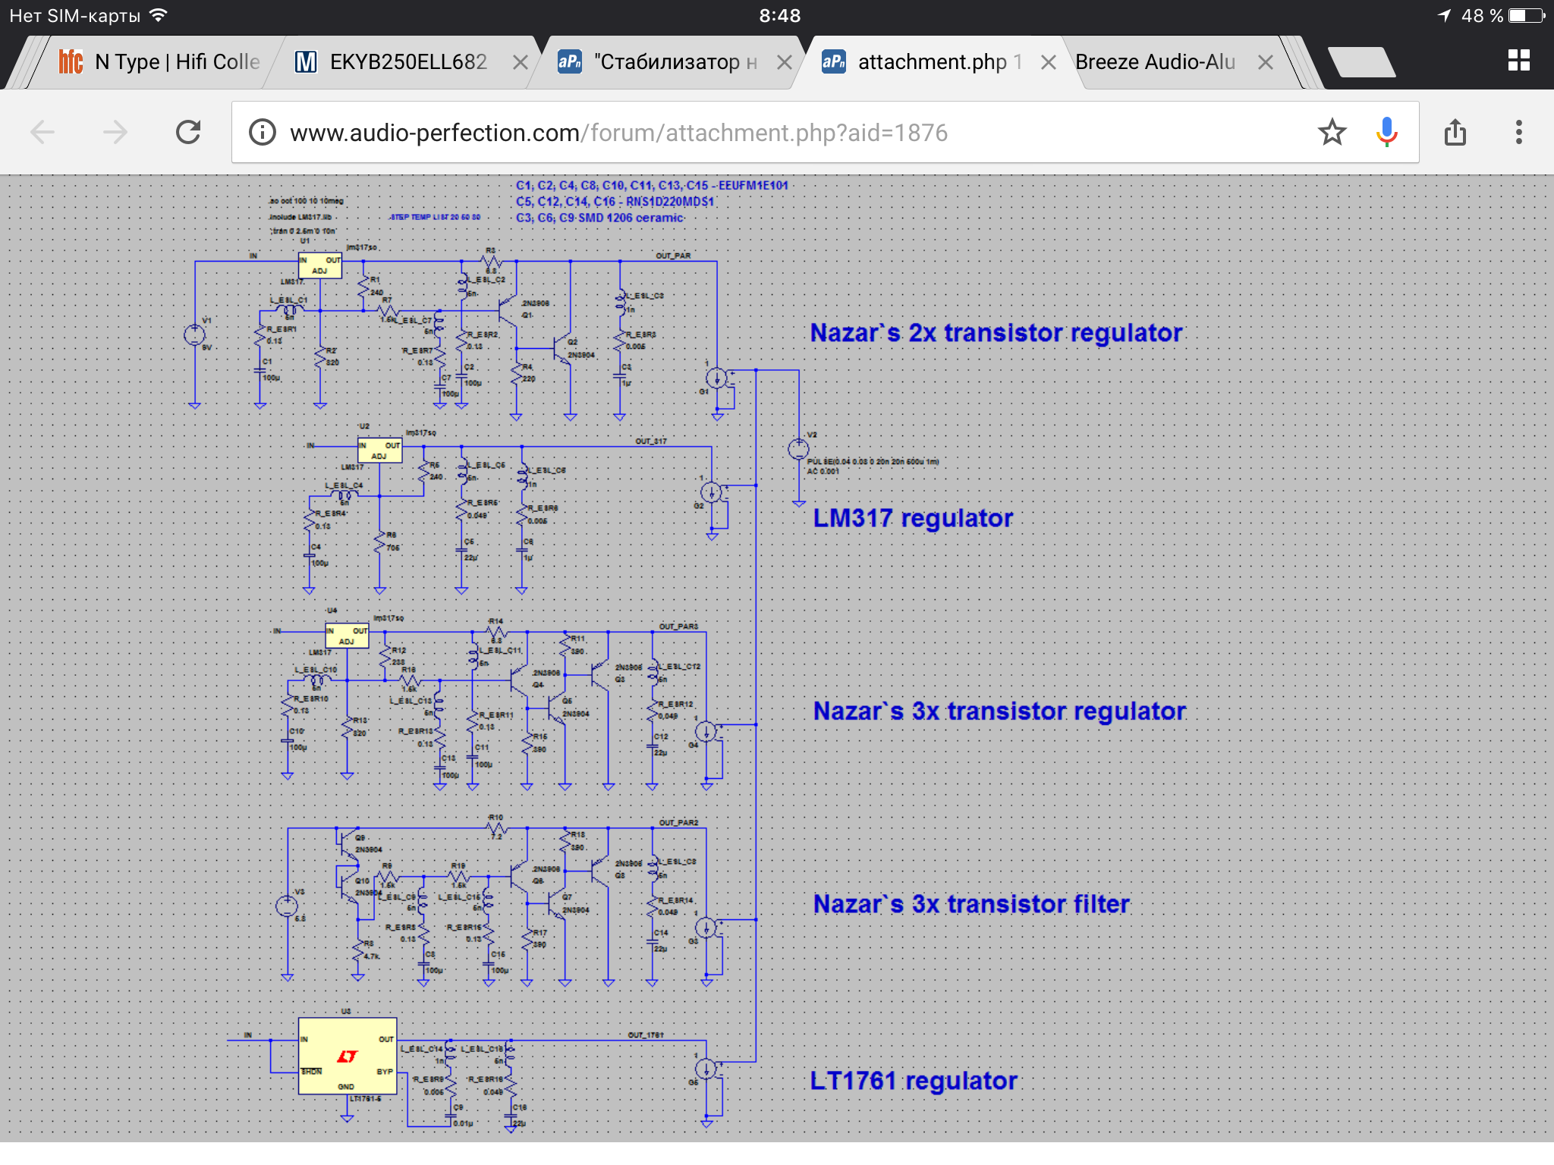Show all tabs with the grid icon

1518,61
